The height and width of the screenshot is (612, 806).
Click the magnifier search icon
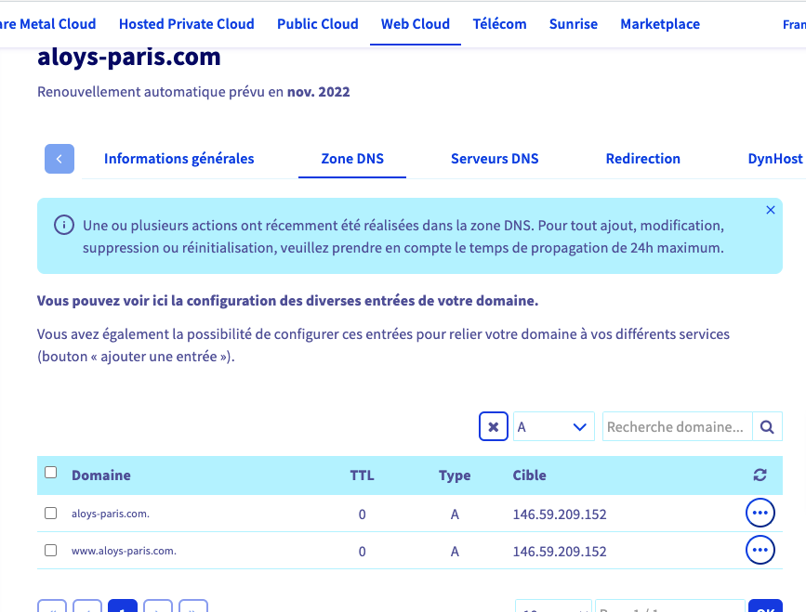pyautogui.click(x=767, y=427)
